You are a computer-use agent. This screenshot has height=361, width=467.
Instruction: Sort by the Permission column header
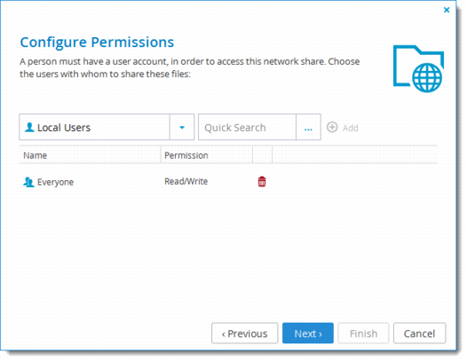(x=206, y=155)
